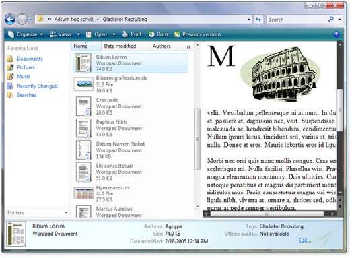The image size is (352, 258).
Task: Click in the Search box
Action: 297,20
